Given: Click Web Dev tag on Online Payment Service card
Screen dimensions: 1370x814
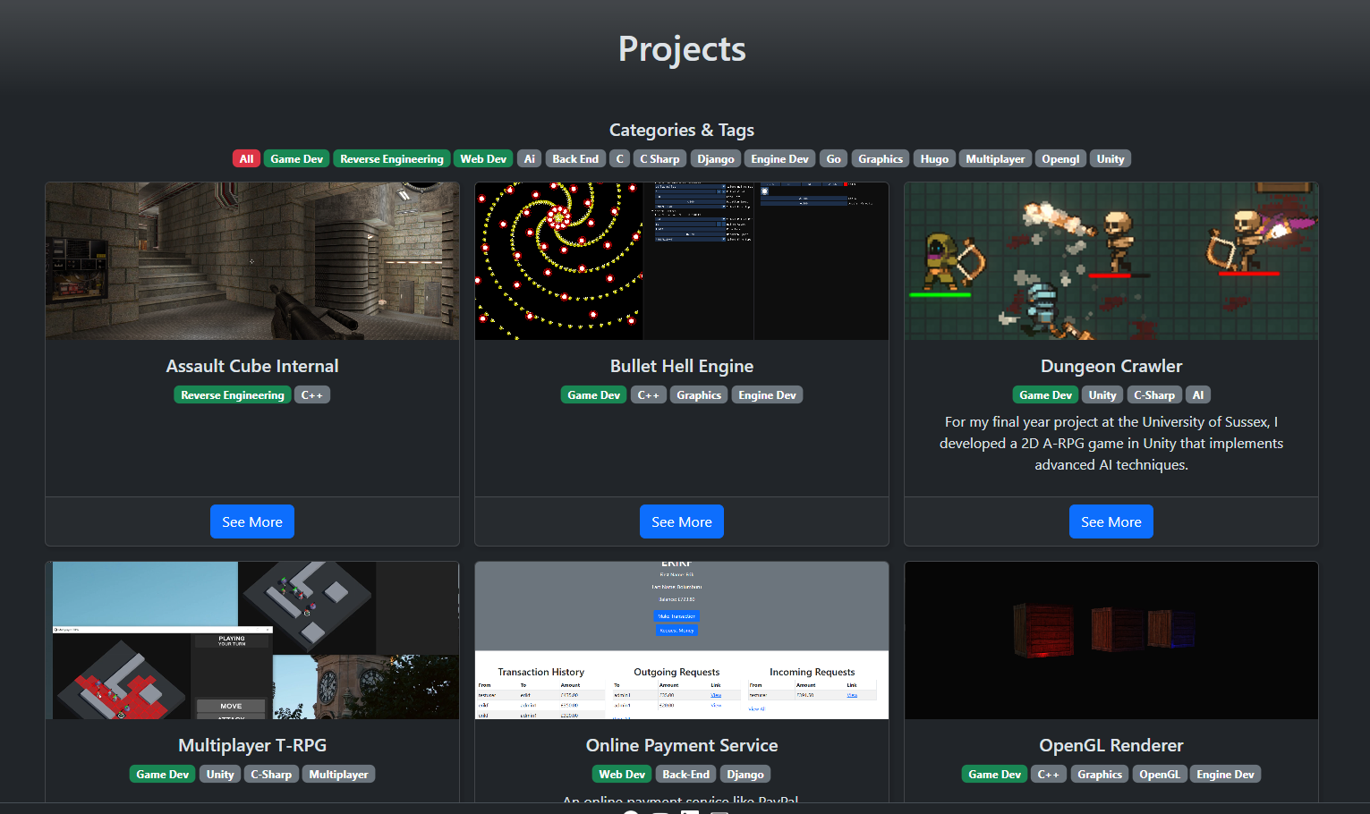Looking at the screenshot, I should click(x=622, y=774).
